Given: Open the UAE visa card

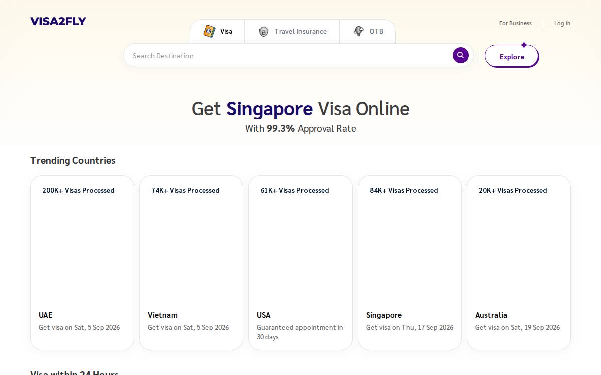Looking at the screenshot, I should (x=82, y=263).
